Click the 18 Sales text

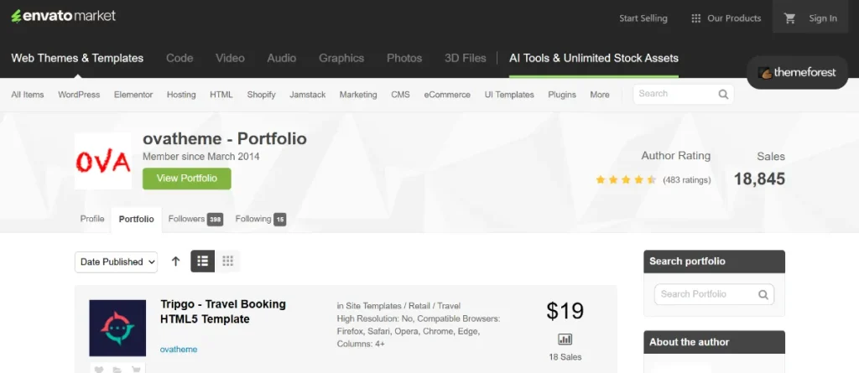565,357
